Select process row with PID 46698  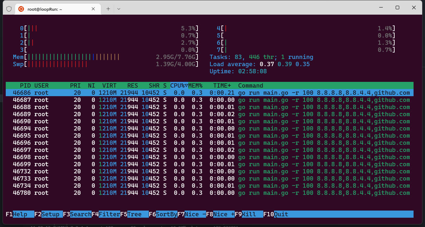tap(210, 157)
